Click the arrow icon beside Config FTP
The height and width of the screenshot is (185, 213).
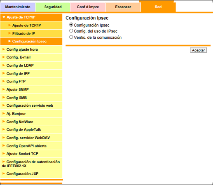[4, 81]
